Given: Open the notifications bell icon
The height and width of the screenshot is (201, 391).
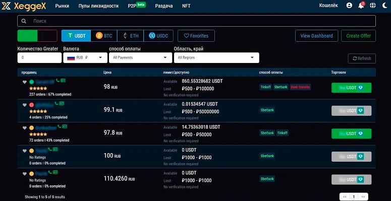Looking at the screenshot, I should coord(361,6).
